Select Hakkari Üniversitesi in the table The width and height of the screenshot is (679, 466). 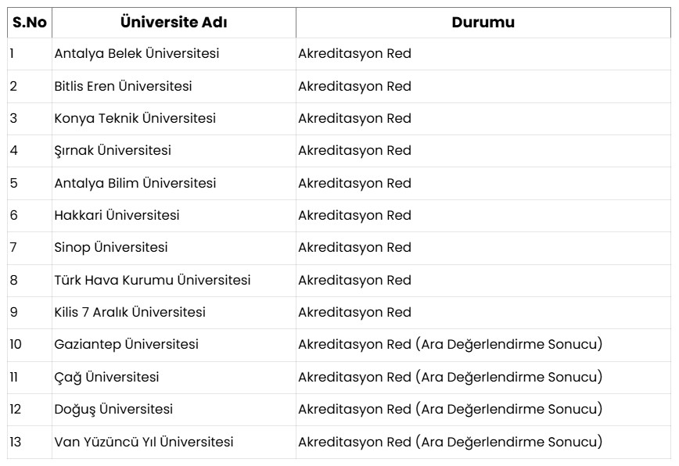(117, 215)
